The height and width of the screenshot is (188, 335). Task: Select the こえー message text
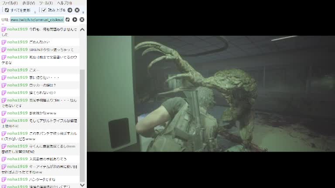pyautogui.click(x=34, y=70)
